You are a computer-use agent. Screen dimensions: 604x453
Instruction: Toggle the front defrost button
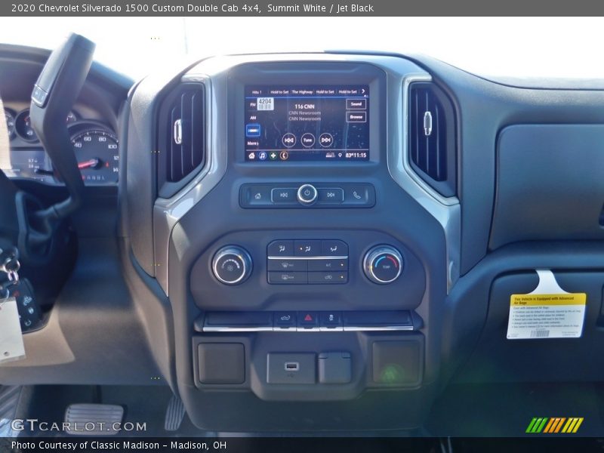(288, 265)
